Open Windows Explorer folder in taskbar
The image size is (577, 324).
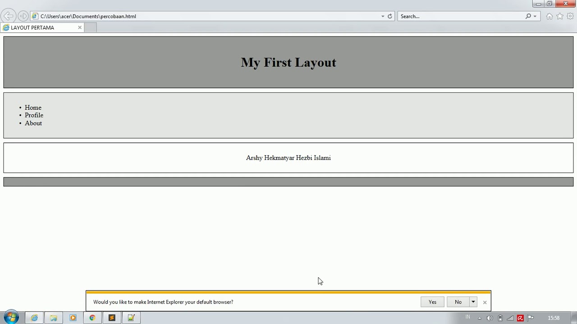(54, 318)
